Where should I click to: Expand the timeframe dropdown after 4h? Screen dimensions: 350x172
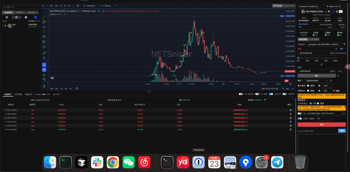[x=73, y=6]
